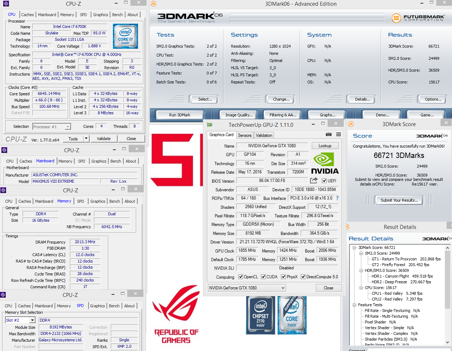Click the Tools button in CPU-Z
This screenshot has height=351, width=452.
(73, 139)
